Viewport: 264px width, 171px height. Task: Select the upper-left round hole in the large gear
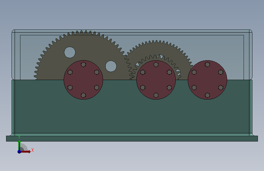(70, 52)
